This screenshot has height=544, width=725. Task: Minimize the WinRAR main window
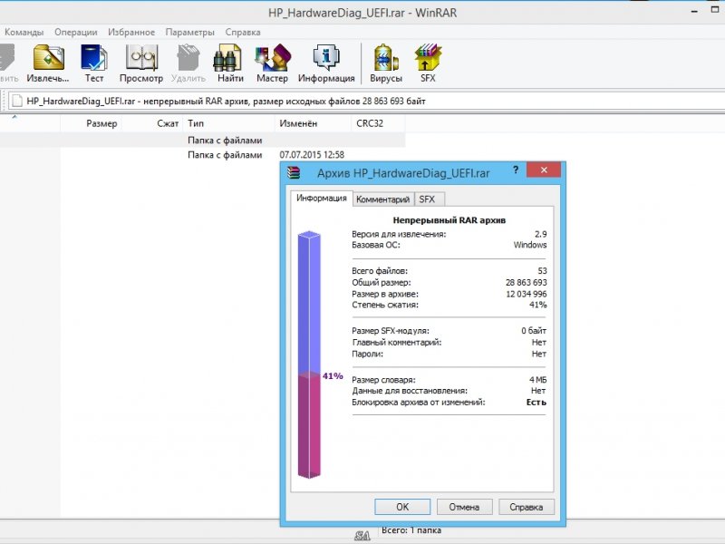694,12
